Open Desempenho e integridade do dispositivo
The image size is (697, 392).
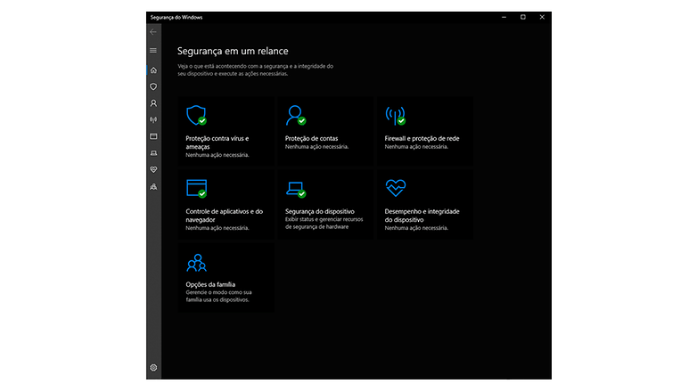pyautogui.click(x=422, y=216)
